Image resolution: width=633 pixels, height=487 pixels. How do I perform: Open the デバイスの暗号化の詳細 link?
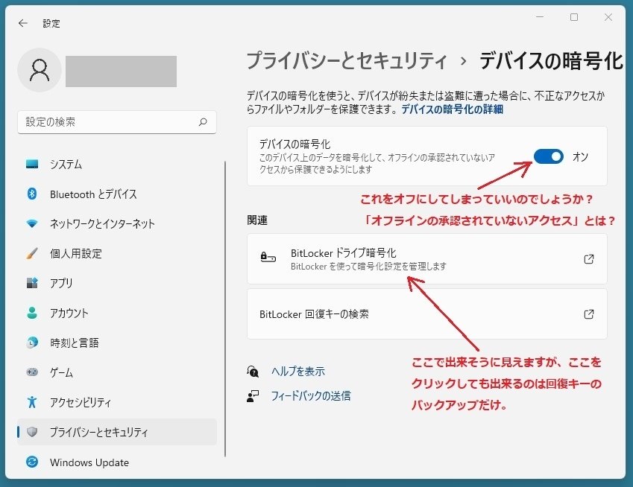452,109
